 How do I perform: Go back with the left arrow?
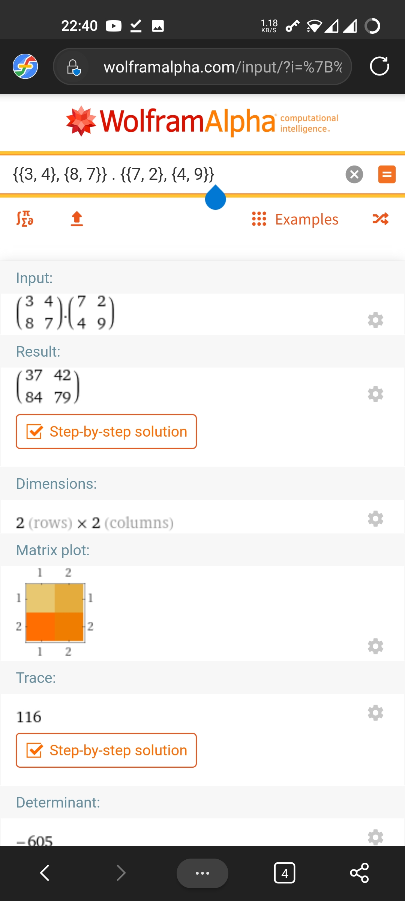pos(45,873)
